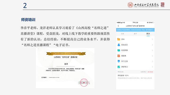170x95 pixels.
Task: Expand the 错题集 row chevron
Action: pyautogui.click(x=152, y=56)
